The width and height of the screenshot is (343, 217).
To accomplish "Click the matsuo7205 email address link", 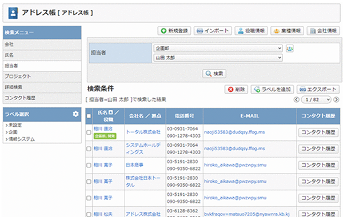I will [x=247, y=214].
